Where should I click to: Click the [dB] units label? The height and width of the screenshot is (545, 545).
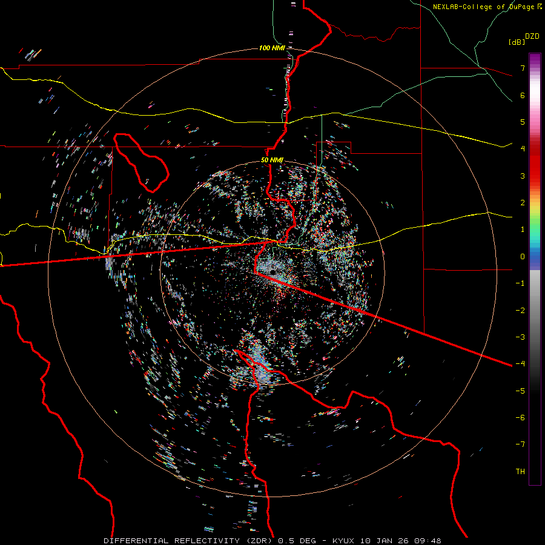(x=517, y=42)
